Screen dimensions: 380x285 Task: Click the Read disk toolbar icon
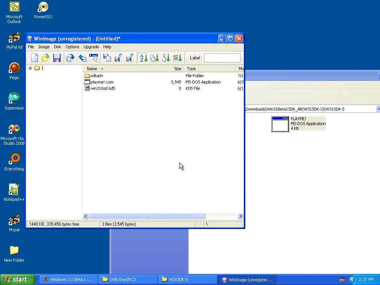click(x=107, y=58)
